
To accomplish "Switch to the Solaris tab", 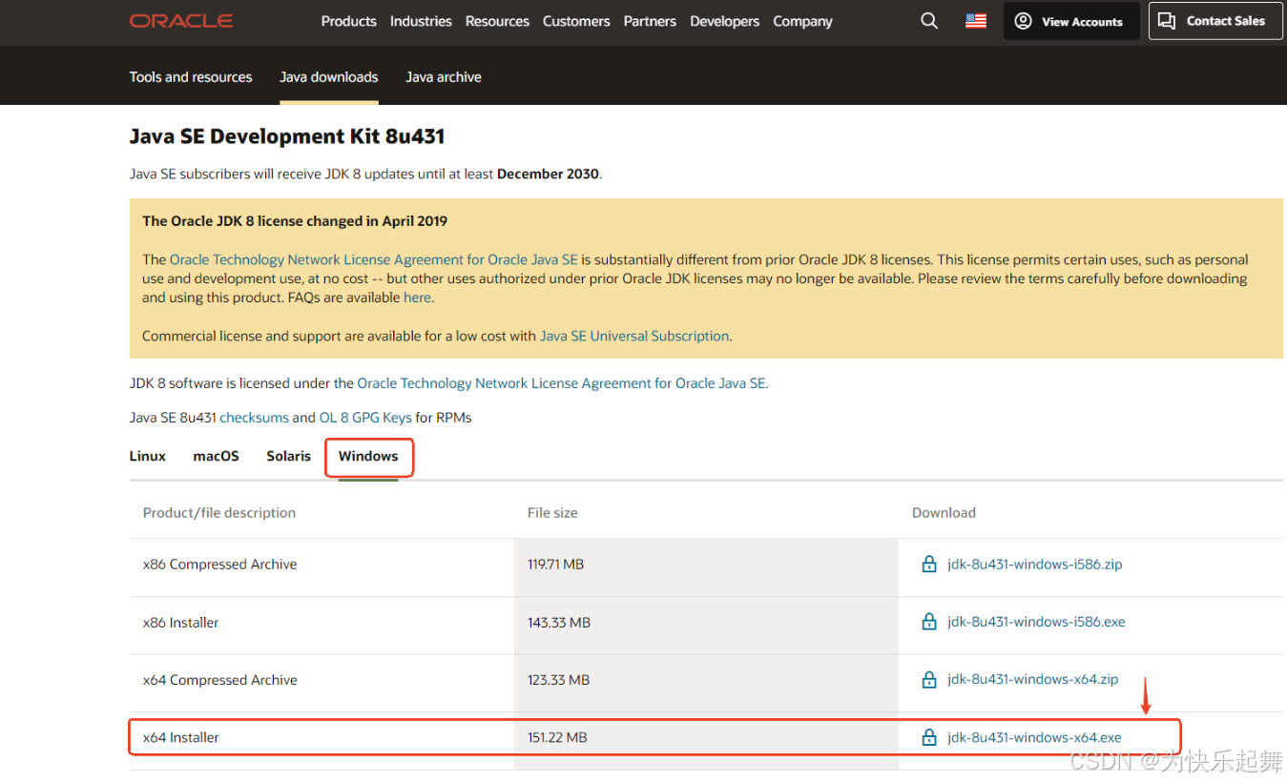I will tap(289, 456).
